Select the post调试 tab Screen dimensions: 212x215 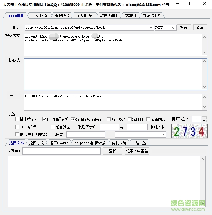16,16
